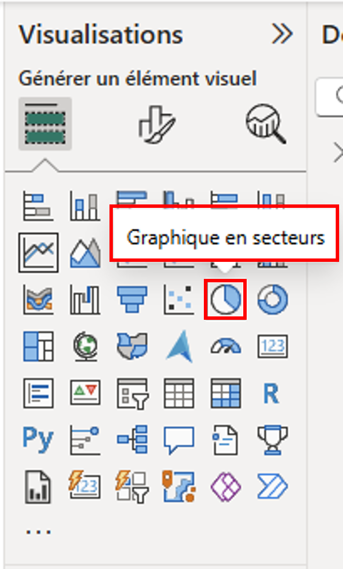Select the donut chart visual
Image resolution: width=343 pixels, height=569 pixels.
pyautogui.click(x=272, y=299)
